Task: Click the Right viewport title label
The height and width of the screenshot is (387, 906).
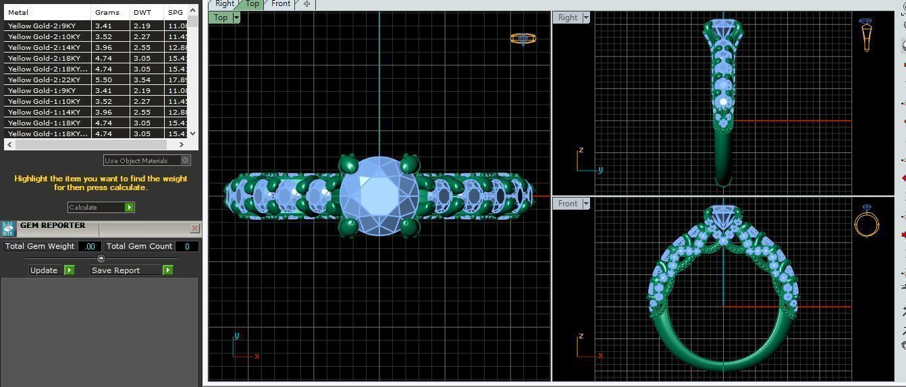Action: [568, 18]
